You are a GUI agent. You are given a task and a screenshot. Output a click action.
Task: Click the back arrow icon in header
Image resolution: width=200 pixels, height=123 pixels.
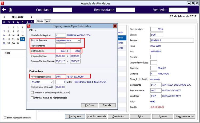coord(4,10)
